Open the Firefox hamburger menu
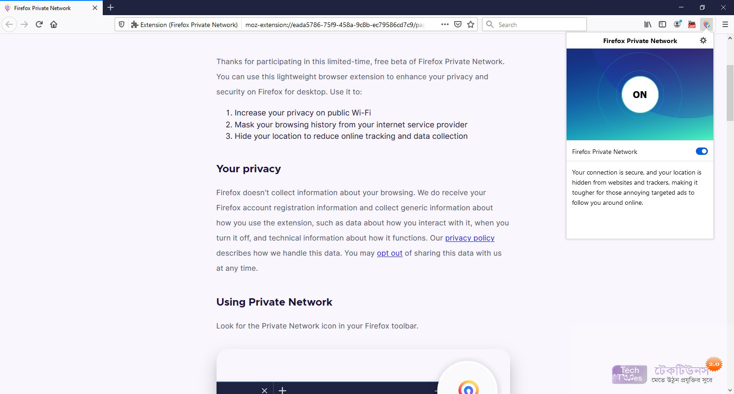 [725, 24]
